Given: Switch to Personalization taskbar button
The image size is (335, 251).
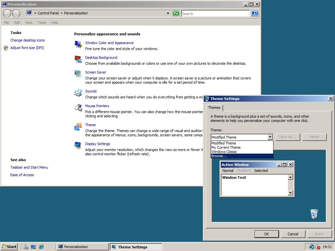Looking at the screenshot, I should tap(83, 247).
